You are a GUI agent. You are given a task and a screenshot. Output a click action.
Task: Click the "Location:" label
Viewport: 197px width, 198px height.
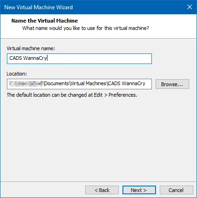pos(17,74)
